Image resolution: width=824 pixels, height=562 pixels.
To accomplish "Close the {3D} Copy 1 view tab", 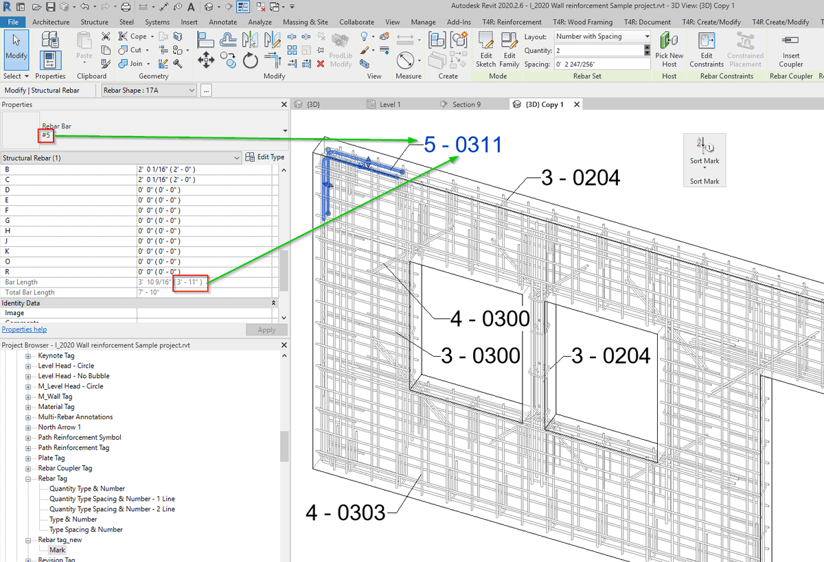I will coord(576,104).
